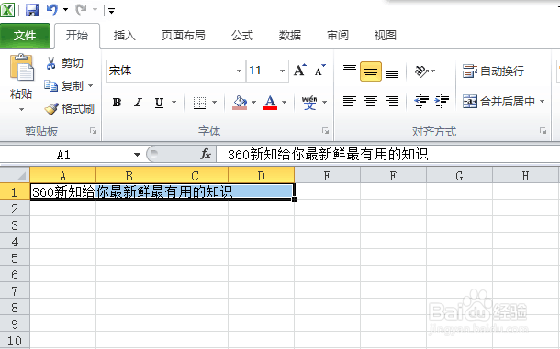Toggle Center horizontal alignment
The height and width of the screenshot is (349, 560).
pyautogui.click(x=371, y=102)
